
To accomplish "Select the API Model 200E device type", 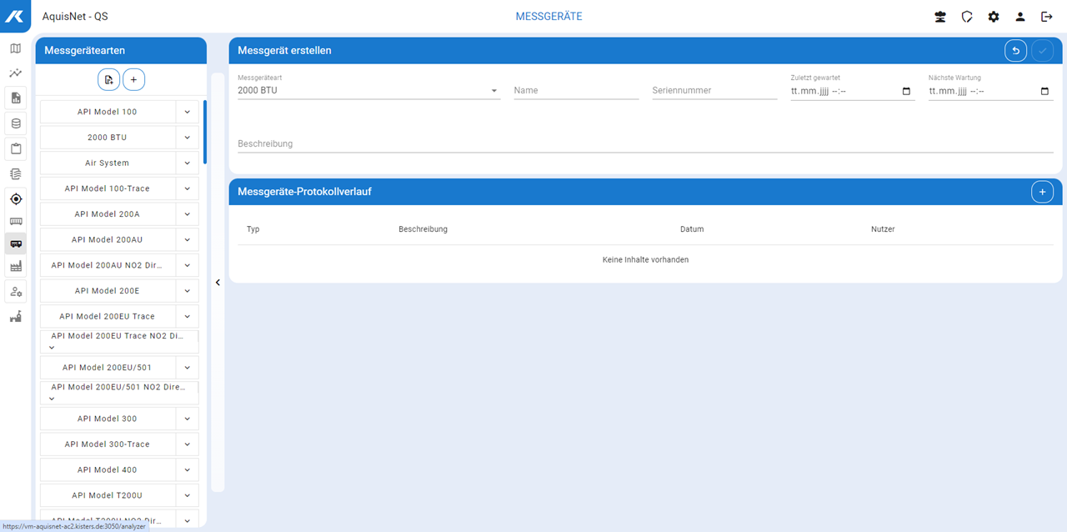I will 108,291.
